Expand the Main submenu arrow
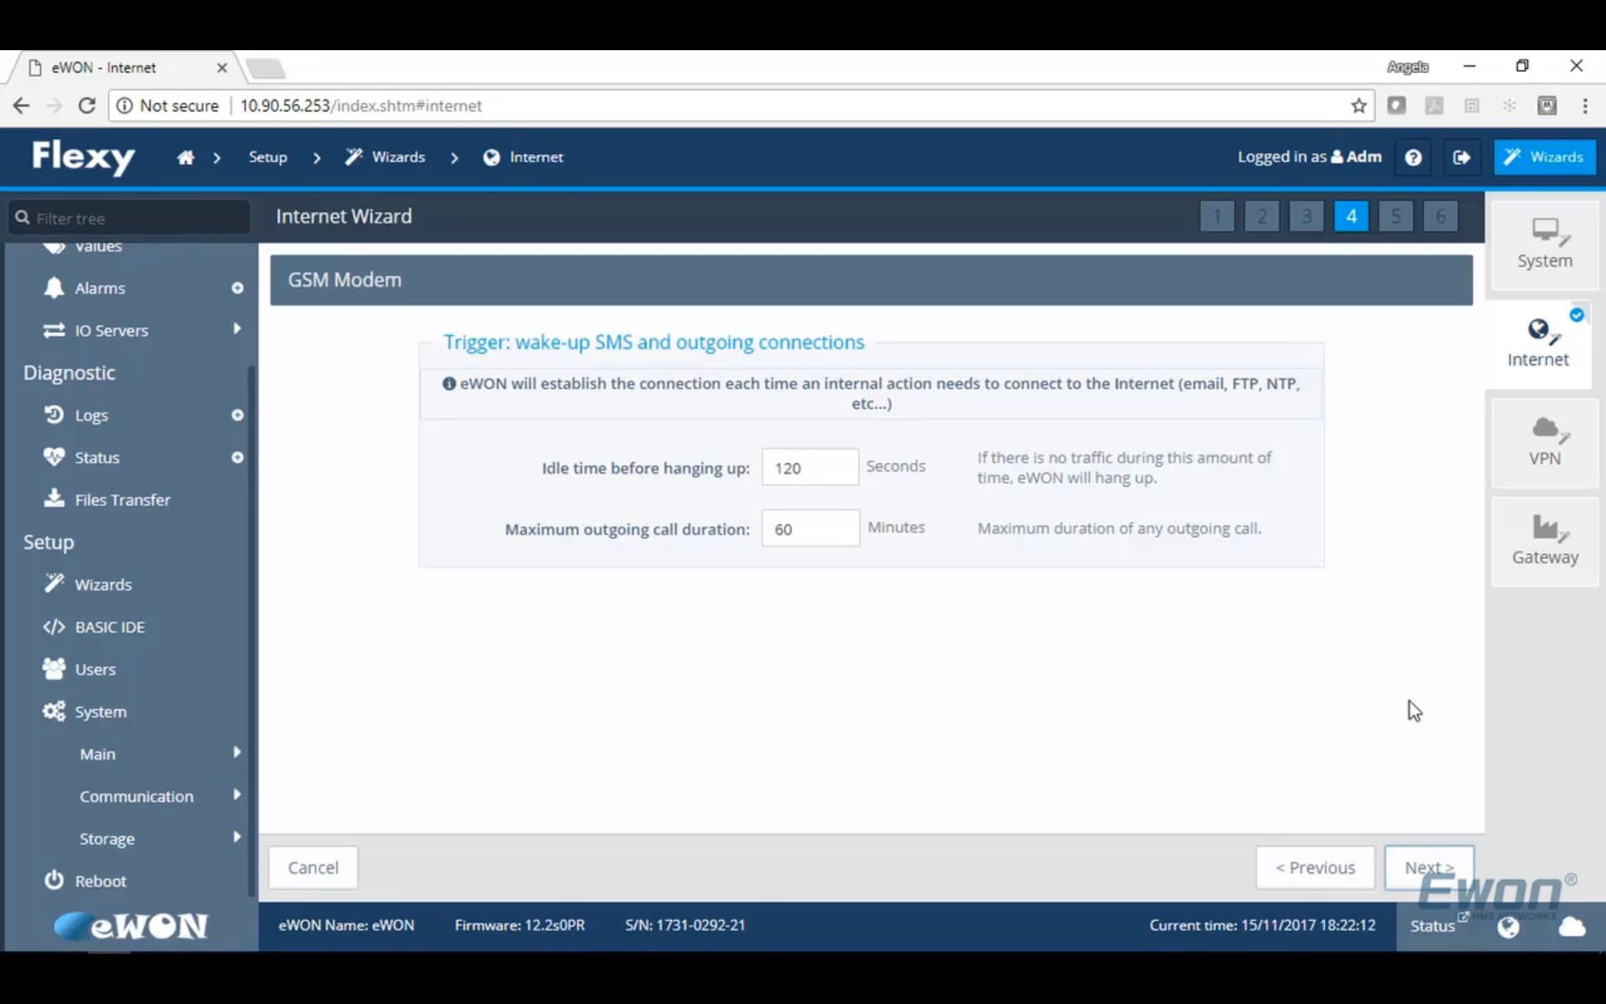1606x1004 pixels. 238,752
